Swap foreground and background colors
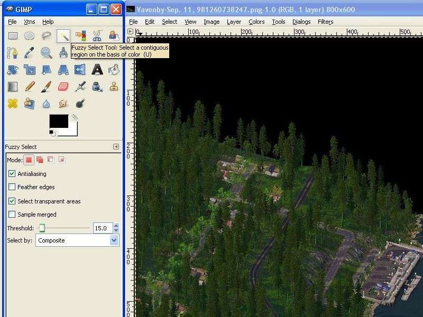Screen dimensions: 423x317 [x=74, y=117]
